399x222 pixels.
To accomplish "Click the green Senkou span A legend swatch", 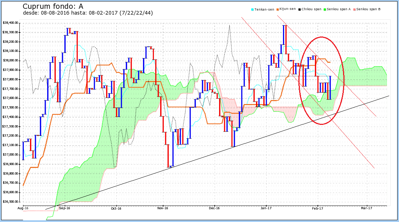I will coord(325,9).
